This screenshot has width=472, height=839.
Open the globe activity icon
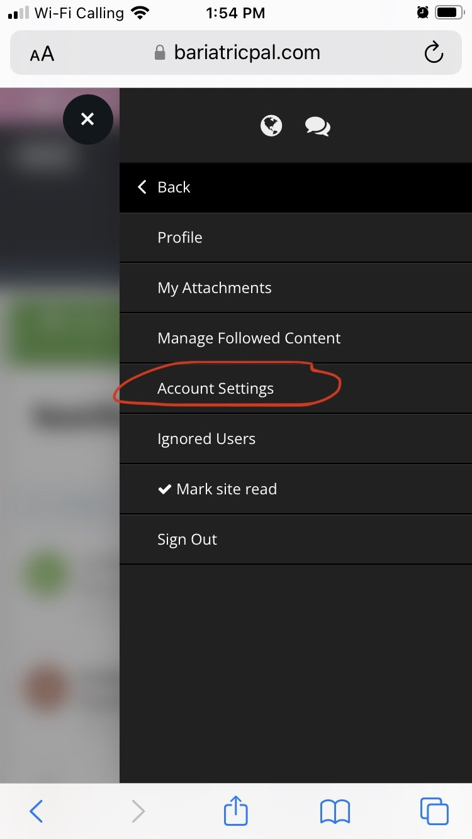tap(271, 126)
